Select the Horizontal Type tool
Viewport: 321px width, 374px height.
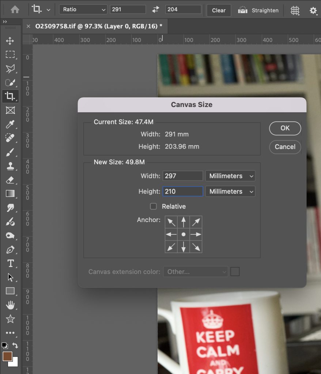pos(10,263)
